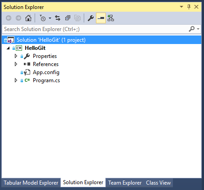Click the Solution Explorer title bar text
The height and width of the screenshot is (190, 204).
23,7
